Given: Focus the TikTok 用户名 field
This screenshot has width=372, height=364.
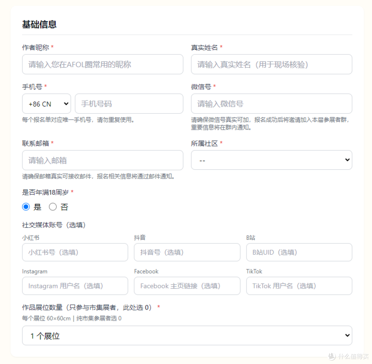Looking at the screenshot, I should tap(299, 286).
